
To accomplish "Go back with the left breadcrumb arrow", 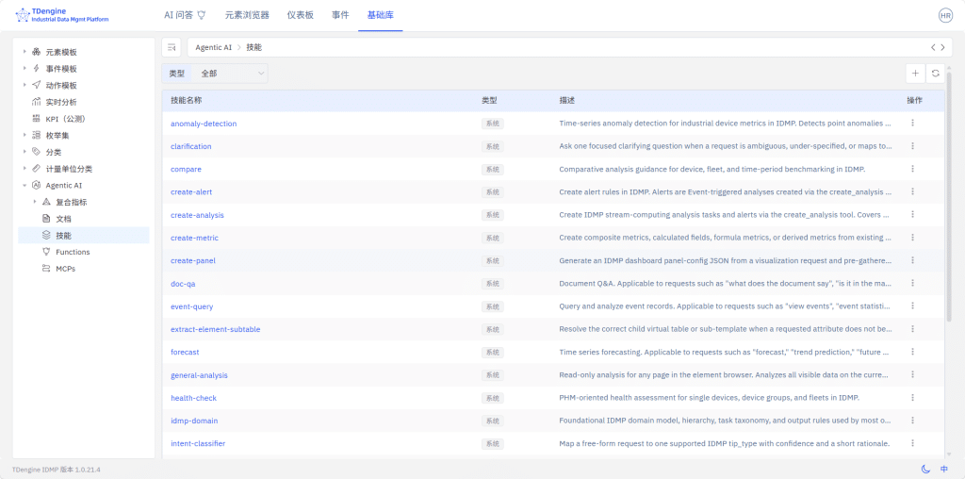I will coord(933,47).
